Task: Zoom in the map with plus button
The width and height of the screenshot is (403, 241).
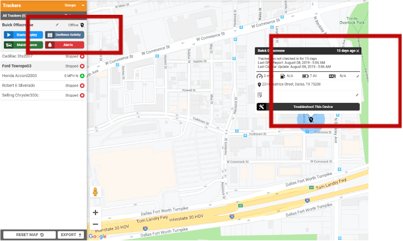Action: pyautogui.click(x=95, y=212)
